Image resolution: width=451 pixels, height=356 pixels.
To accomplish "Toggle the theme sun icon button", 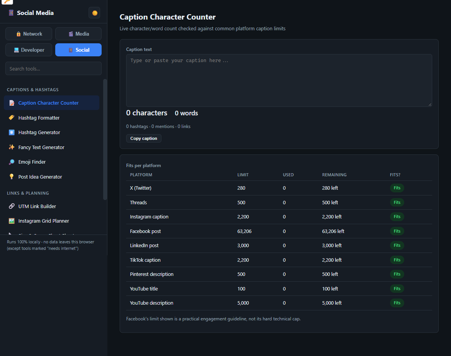I will 94,13.
